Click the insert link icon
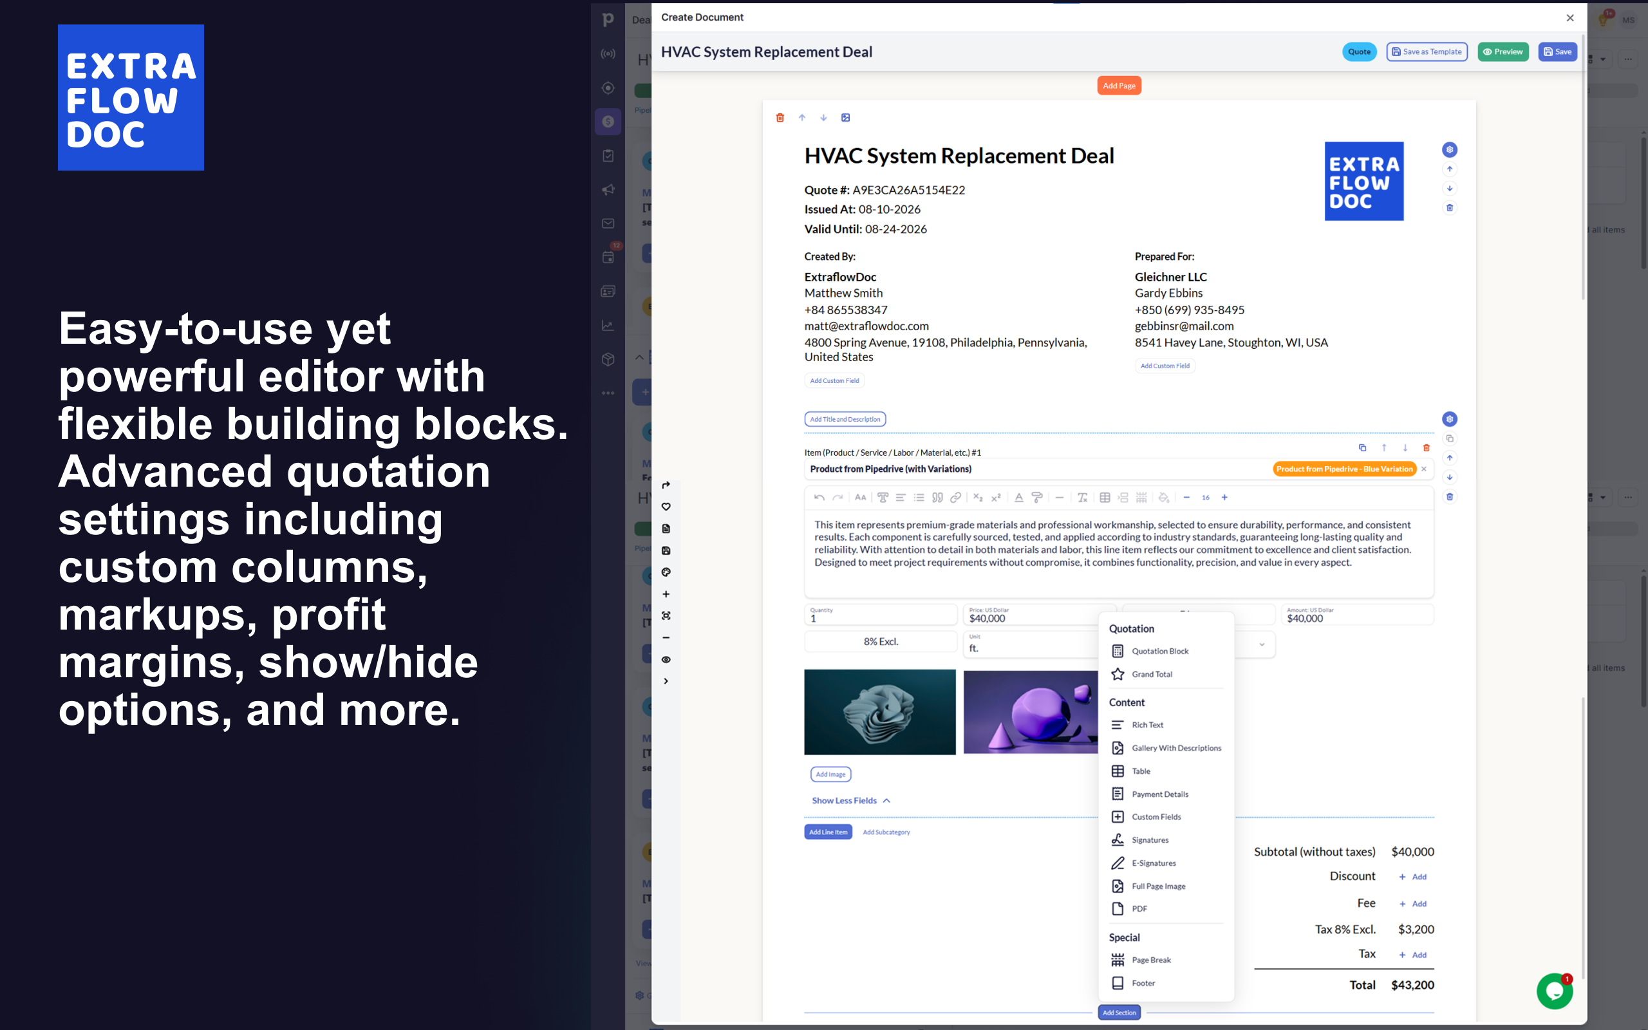The width and height of the screenshot is (1648, 1030). coord(955,497)
